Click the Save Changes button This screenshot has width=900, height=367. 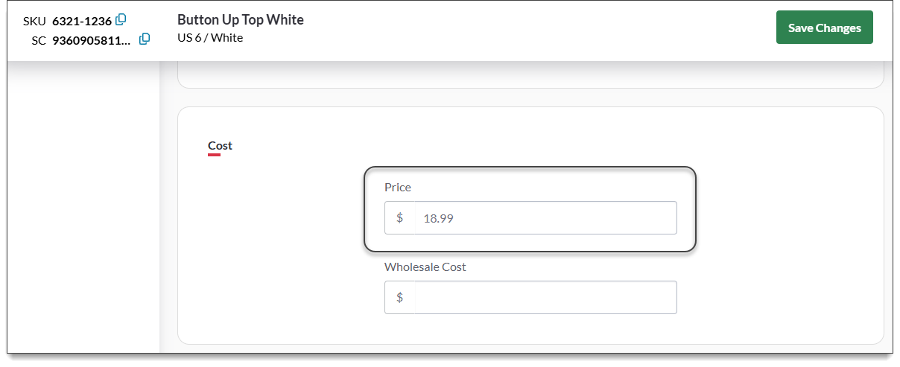tap(824, 28)
